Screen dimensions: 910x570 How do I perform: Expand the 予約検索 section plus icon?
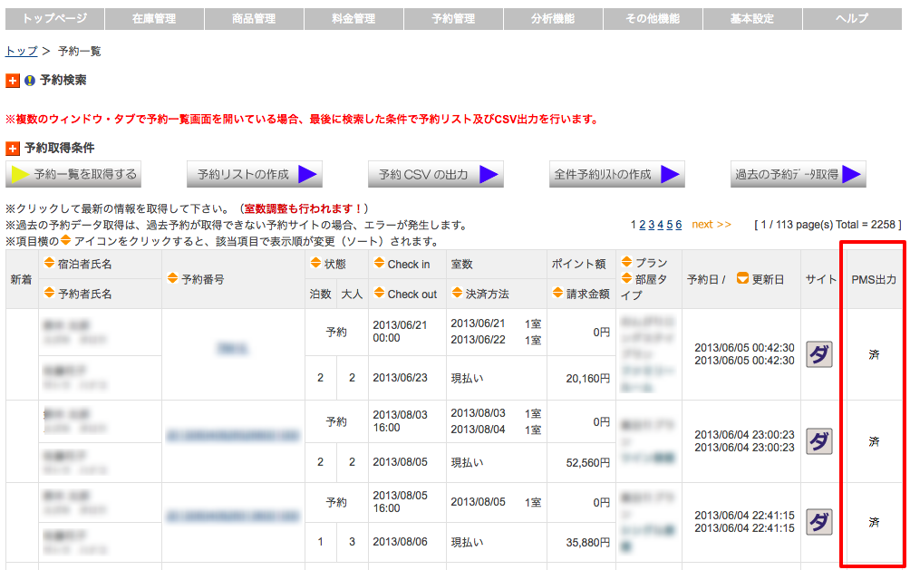[x=13, y=81]
